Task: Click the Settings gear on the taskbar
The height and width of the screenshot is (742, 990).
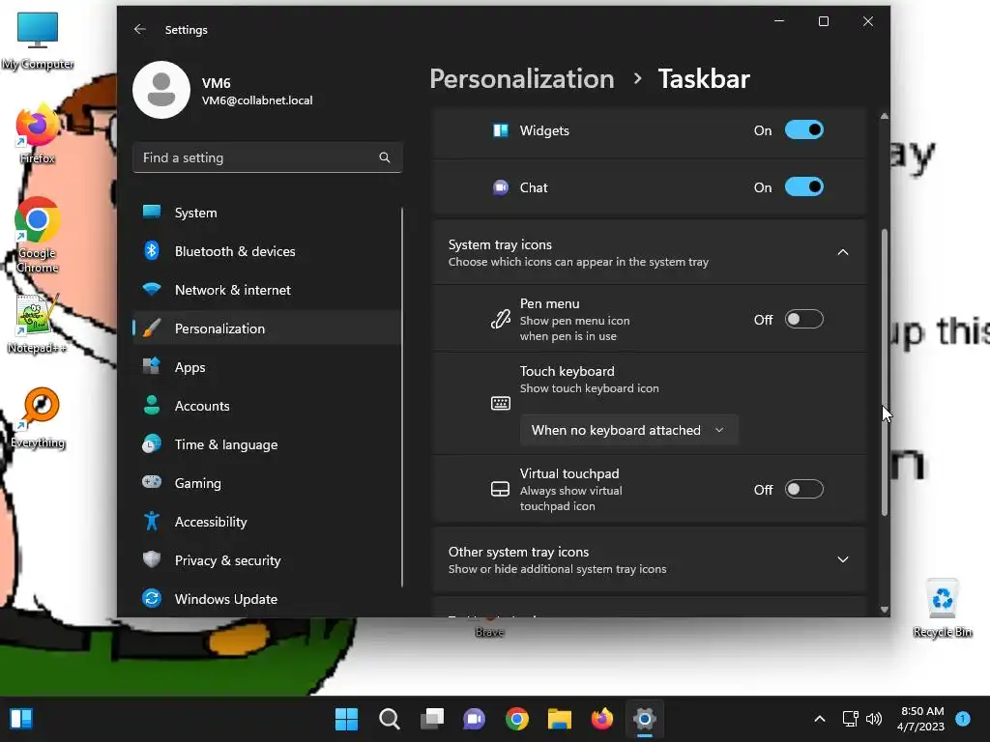Action: pyautogui.click(x=645, y=719)
